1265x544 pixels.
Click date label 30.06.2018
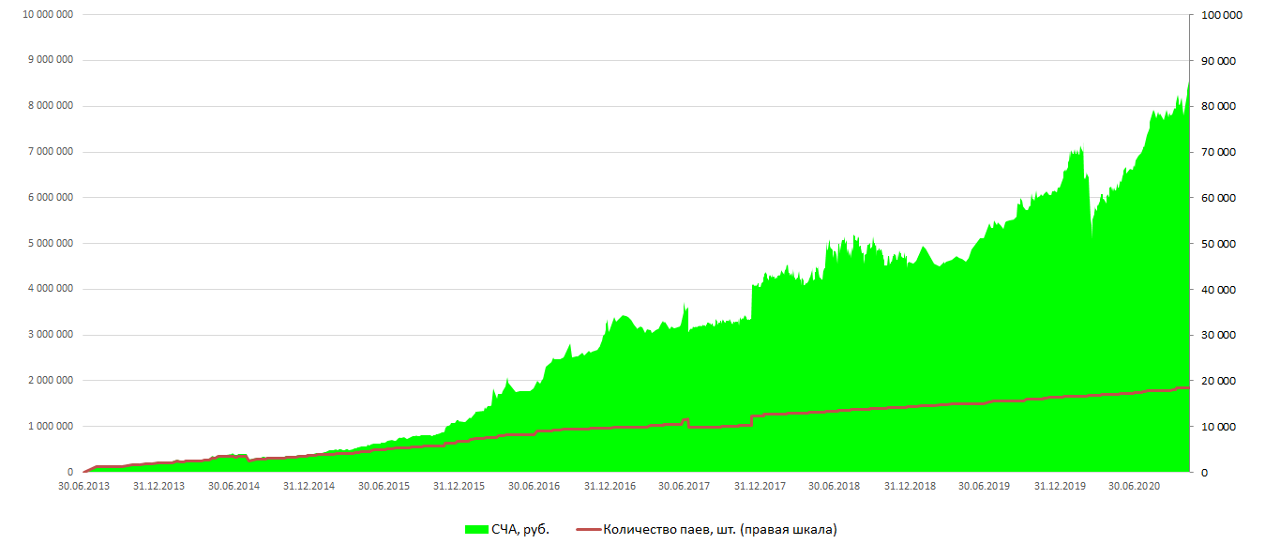pyautogui.click(x=835, y=487)
